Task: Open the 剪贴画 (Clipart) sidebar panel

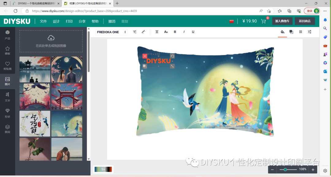Action: click(x=7, y=66)
